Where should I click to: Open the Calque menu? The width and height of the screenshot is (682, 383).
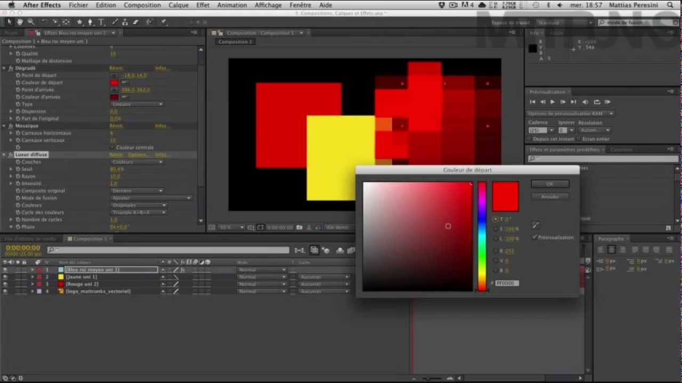tap(178, 5)
